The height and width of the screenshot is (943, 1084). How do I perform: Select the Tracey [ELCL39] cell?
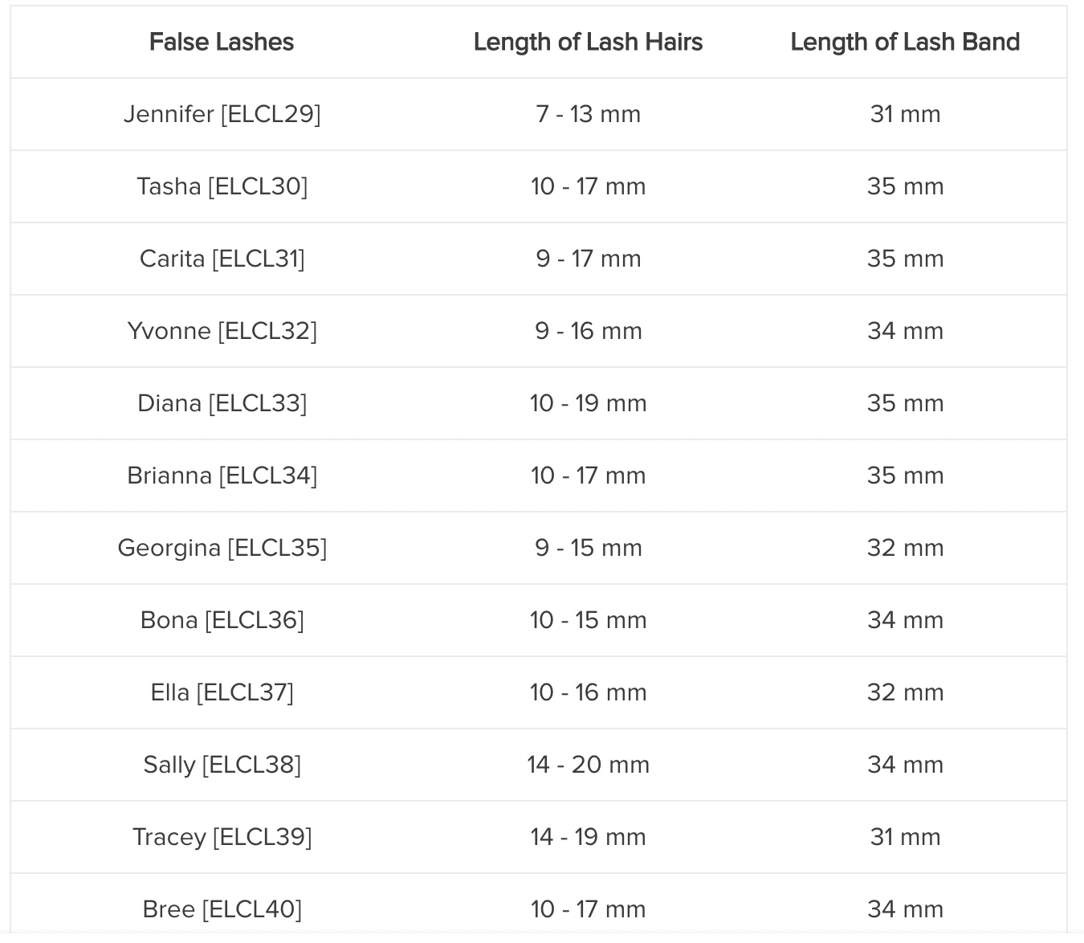point(222,837)
